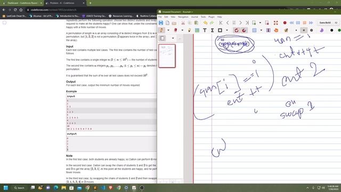Select the rectangle region selection tool
This screenshot has height=192, width=341.
click(254, 30)
